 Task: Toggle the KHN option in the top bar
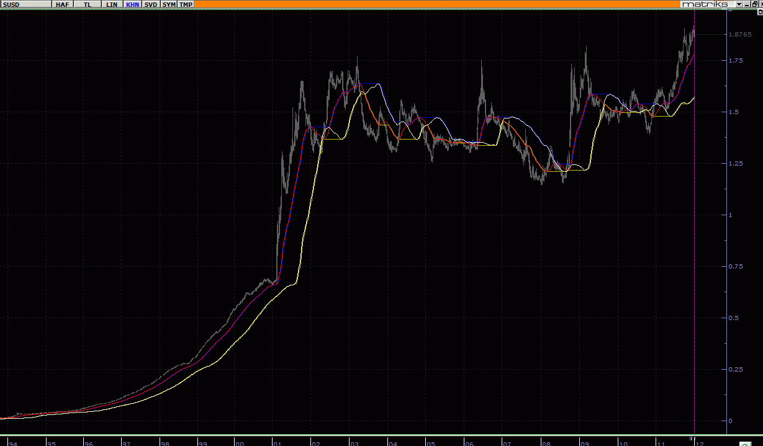click(132, 4)
